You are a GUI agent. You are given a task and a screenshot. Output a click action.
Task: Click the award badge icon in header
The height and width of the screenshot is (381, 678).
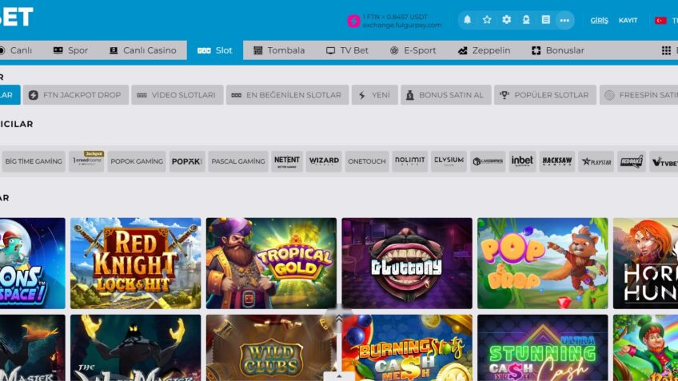pyautogui.click(x=526, y=20)
